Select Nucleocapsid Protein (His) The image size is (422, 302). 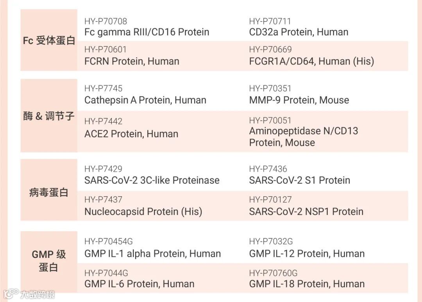pyautogui.click(x=143, y=211)
